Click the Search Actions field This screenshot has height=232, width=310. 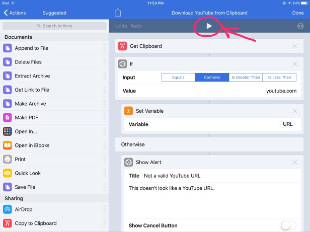tap(54, 26)
